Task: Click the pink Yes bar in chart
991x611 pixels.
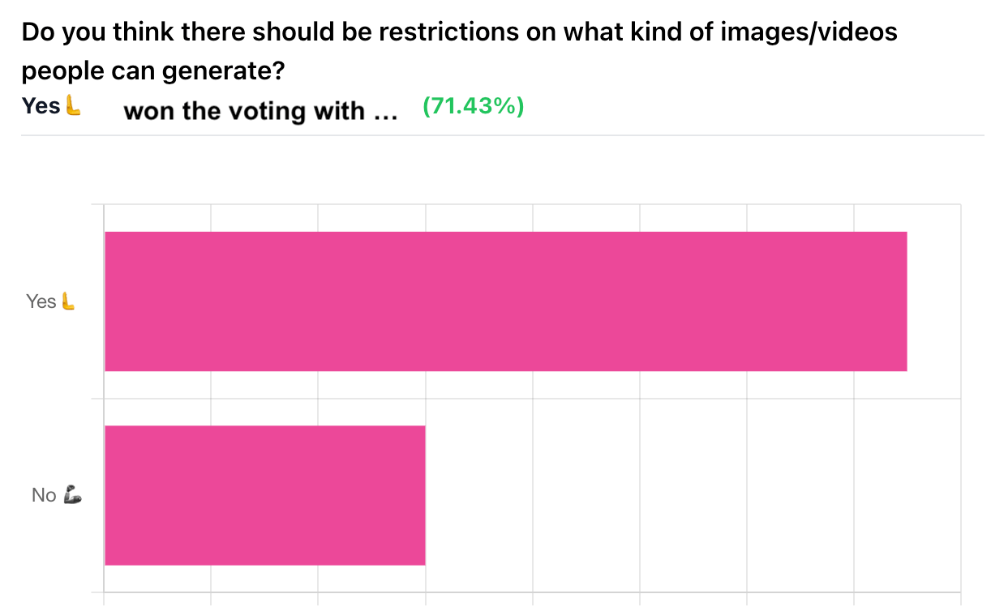Action: (506, 301)
